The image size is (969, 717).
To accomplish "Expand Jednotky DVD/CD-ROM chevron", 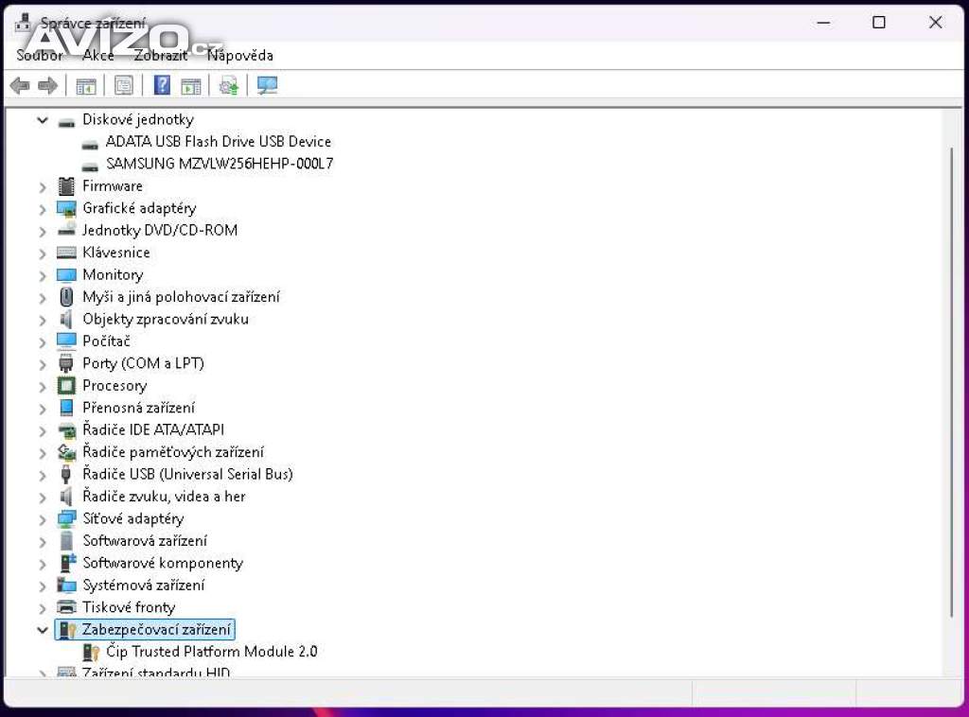I will click(x=42, y=231).
